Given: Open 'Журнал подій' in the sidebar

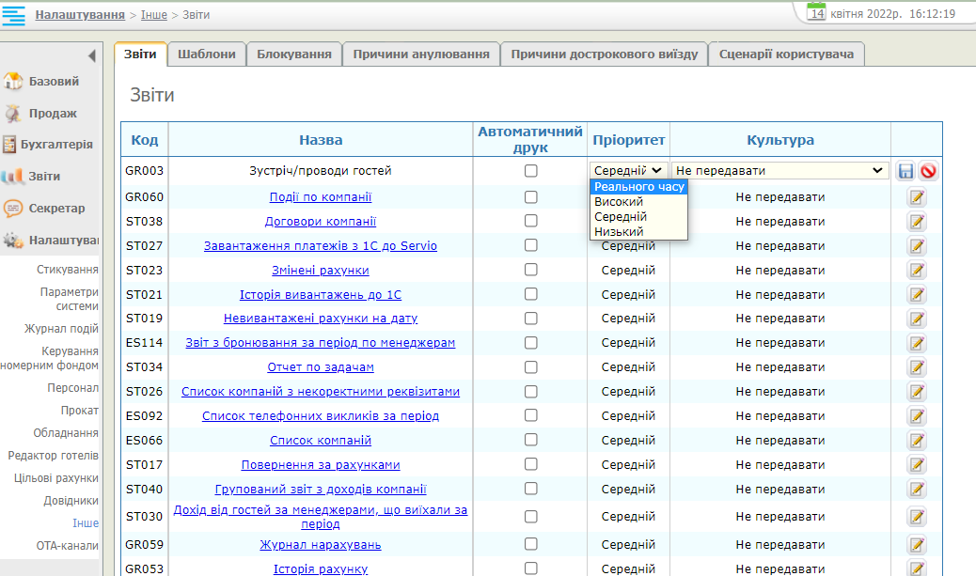Looking at the screenshot, I should (61, 329).
